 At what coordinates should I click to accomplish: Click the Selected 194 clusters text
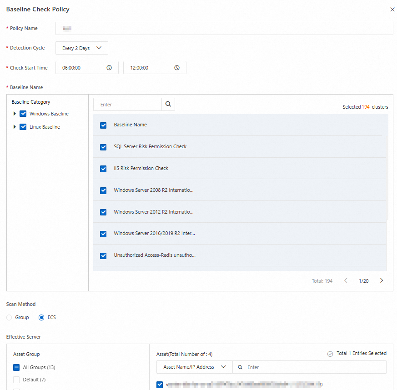[365, 107]
